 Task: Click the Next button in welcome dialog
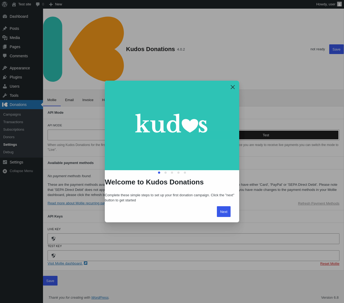click(224, 212)
